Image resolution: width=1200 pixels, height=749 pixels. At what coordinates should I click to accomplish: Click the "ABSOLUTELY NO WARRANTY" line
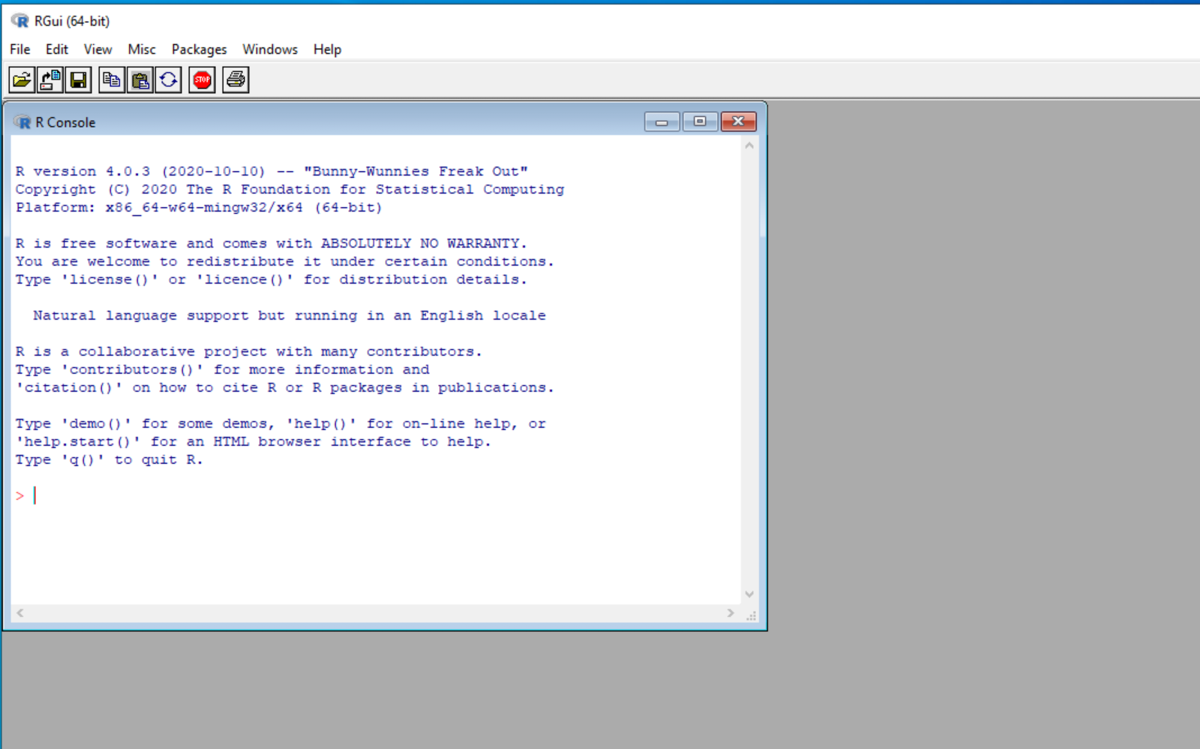point(271,244)
